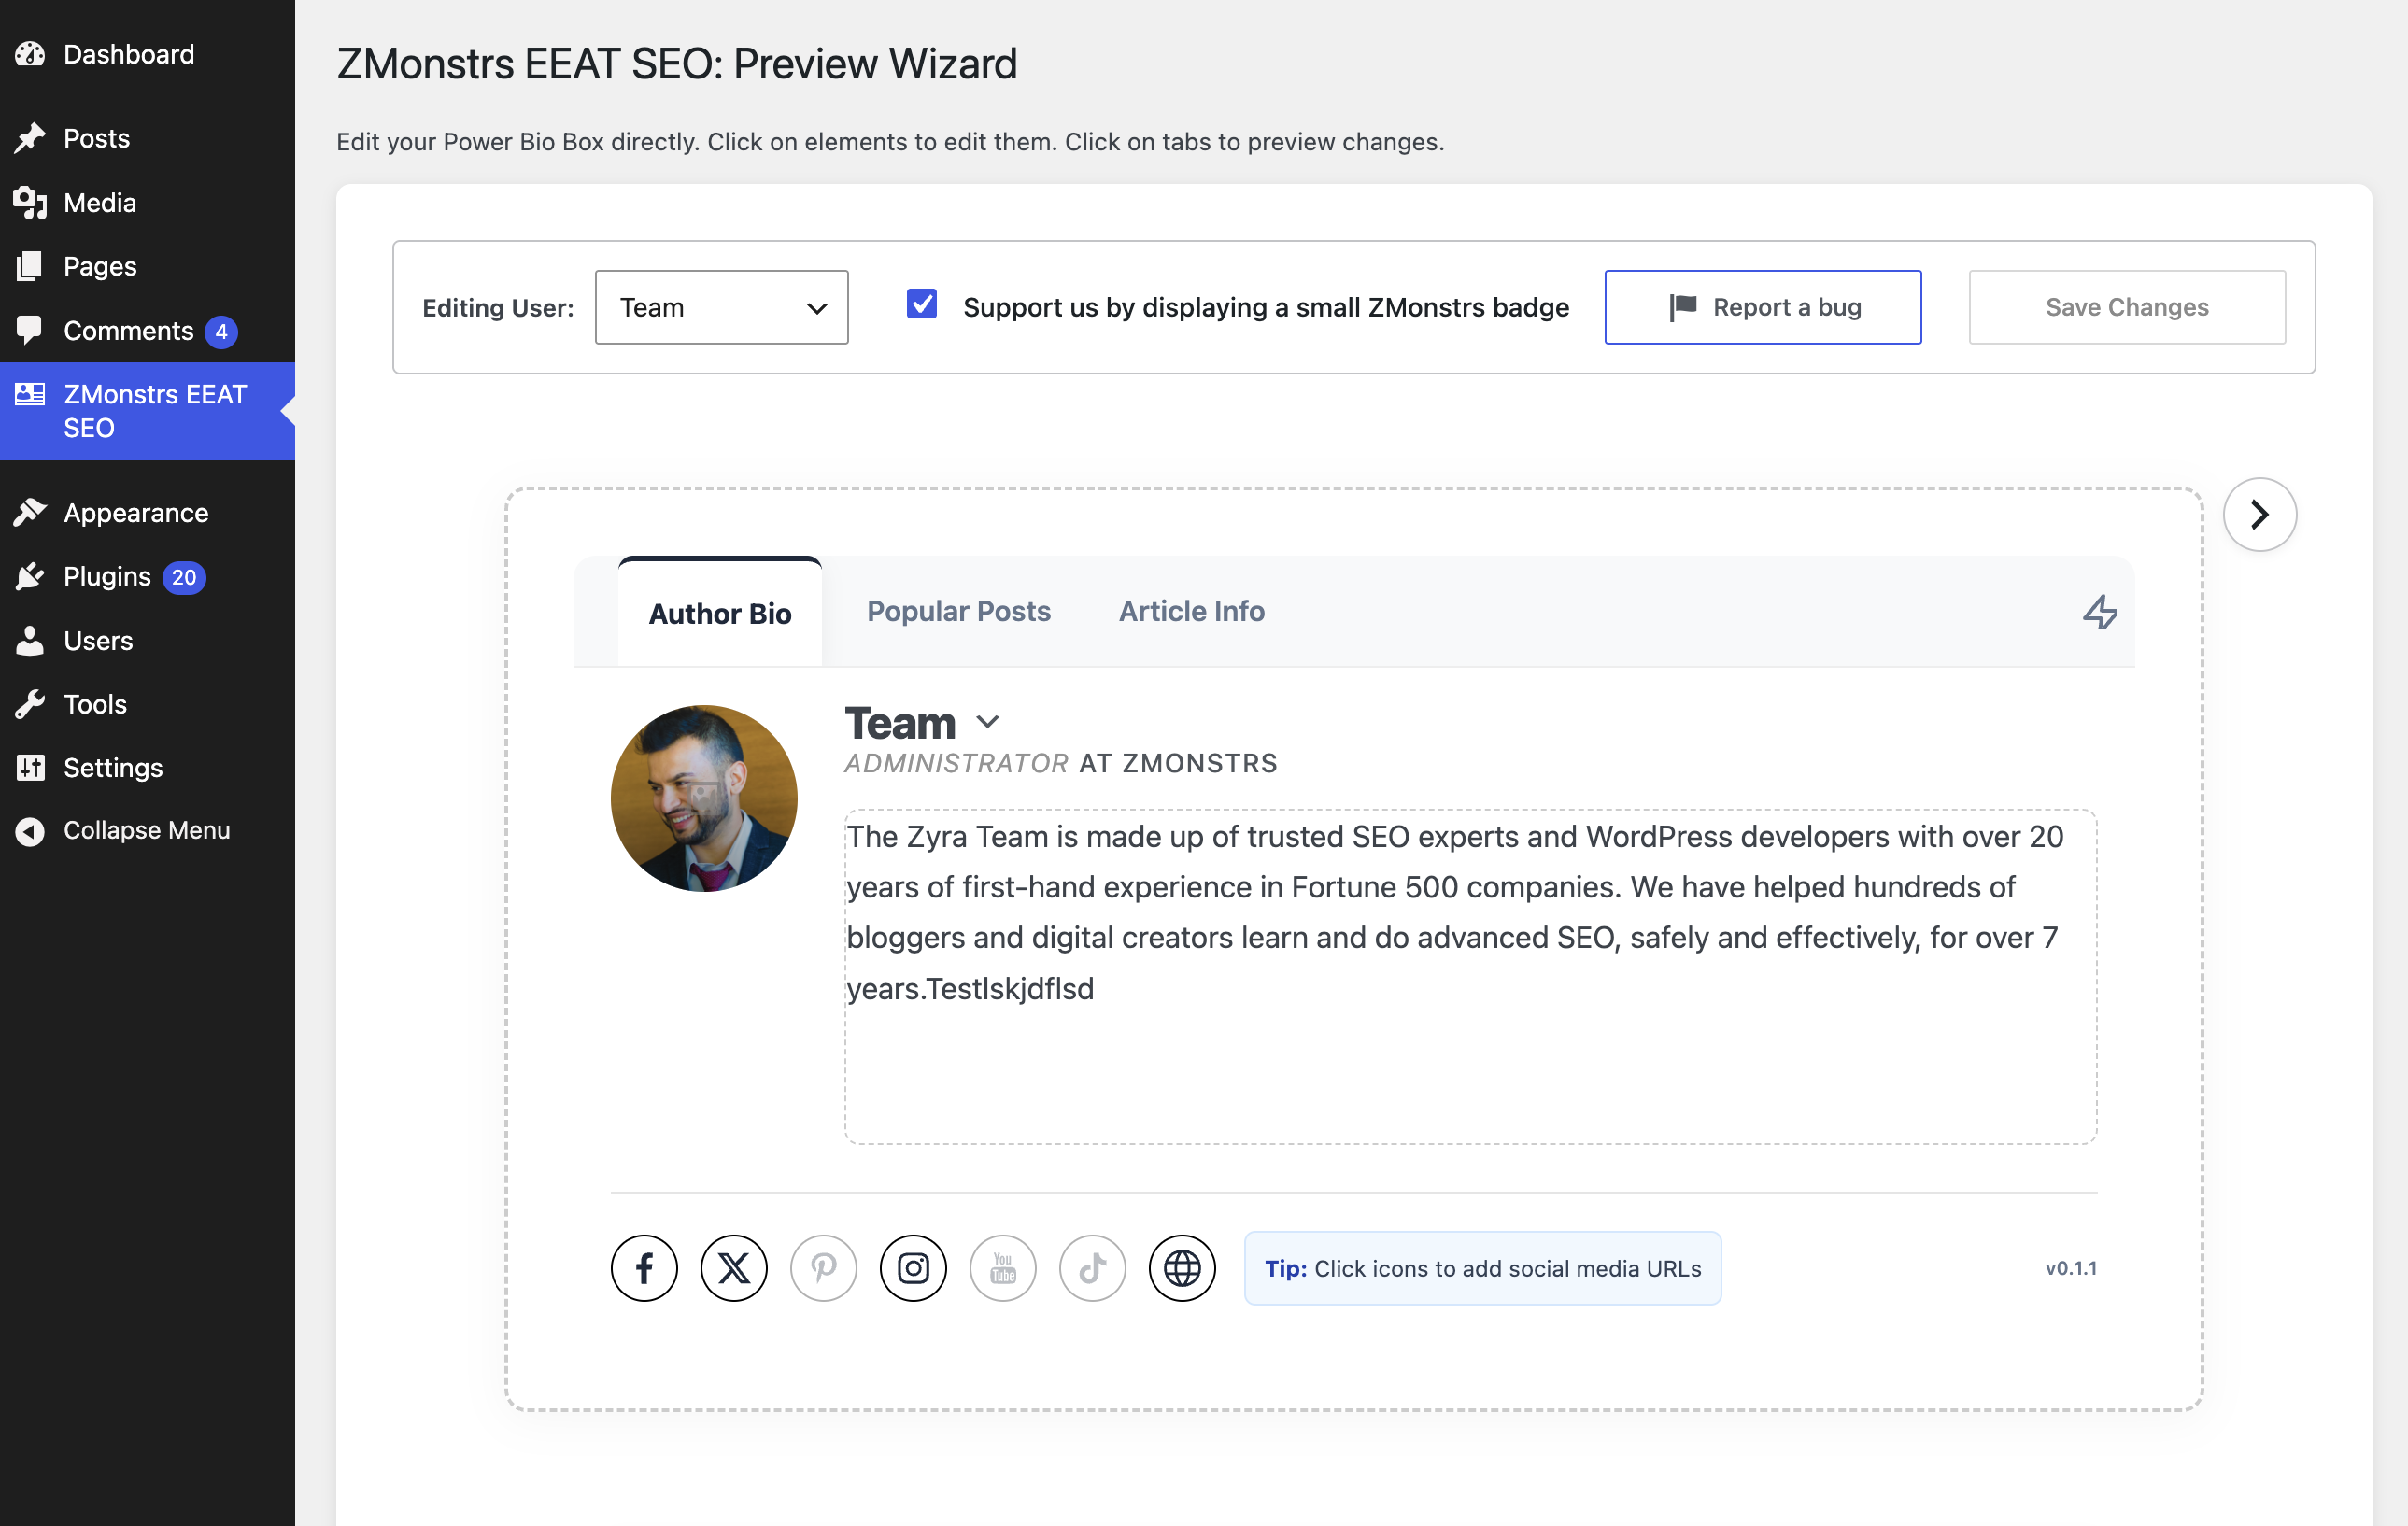Click the Instagram social icon
Image resolution: width=2408 pixels, height=1526 pixels.
click(913, 1268)
